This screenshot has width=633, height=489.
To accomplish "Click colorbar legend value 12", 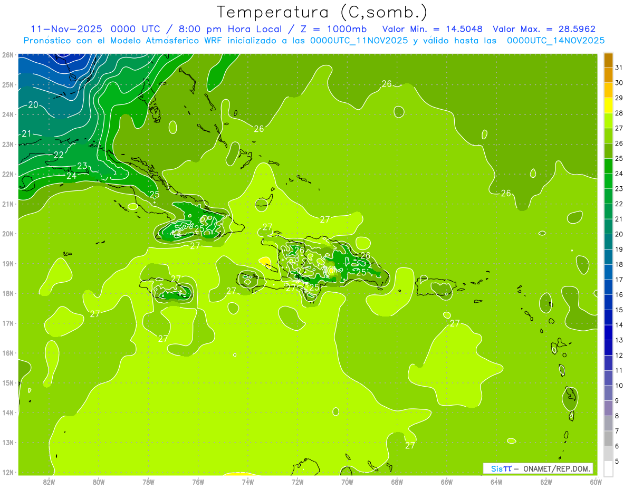I will (x=619, y=355).
